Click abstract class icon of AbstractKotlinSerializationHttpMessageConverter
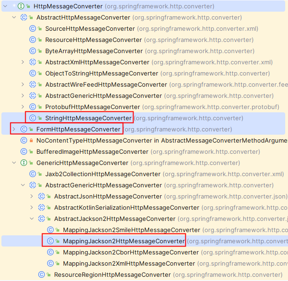Screen dimensions: 288x281 pyautogui.click(x=42, y=208)
